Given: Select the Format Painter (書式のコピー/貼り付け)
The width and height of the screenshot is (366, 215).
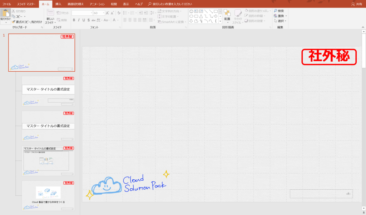Looking at the screenshot, I should pyautogui.click(x=27, y=22).
